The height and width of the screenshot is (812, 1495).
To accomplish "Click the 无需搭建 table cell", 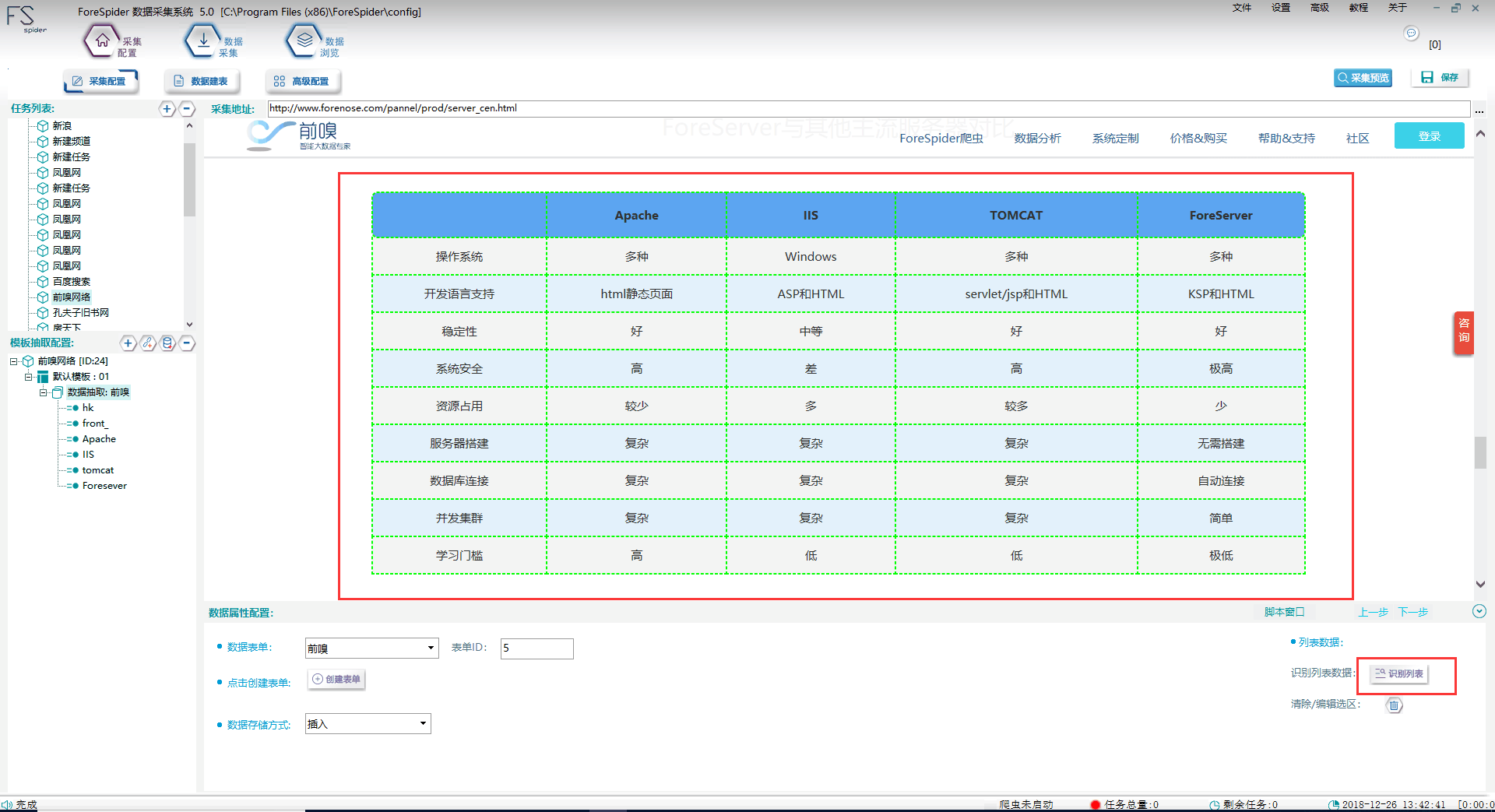I will [1221, 444].
